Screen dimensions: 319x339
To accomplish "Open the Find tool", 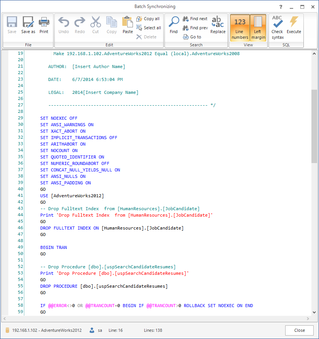I will [x=174, y=25].
